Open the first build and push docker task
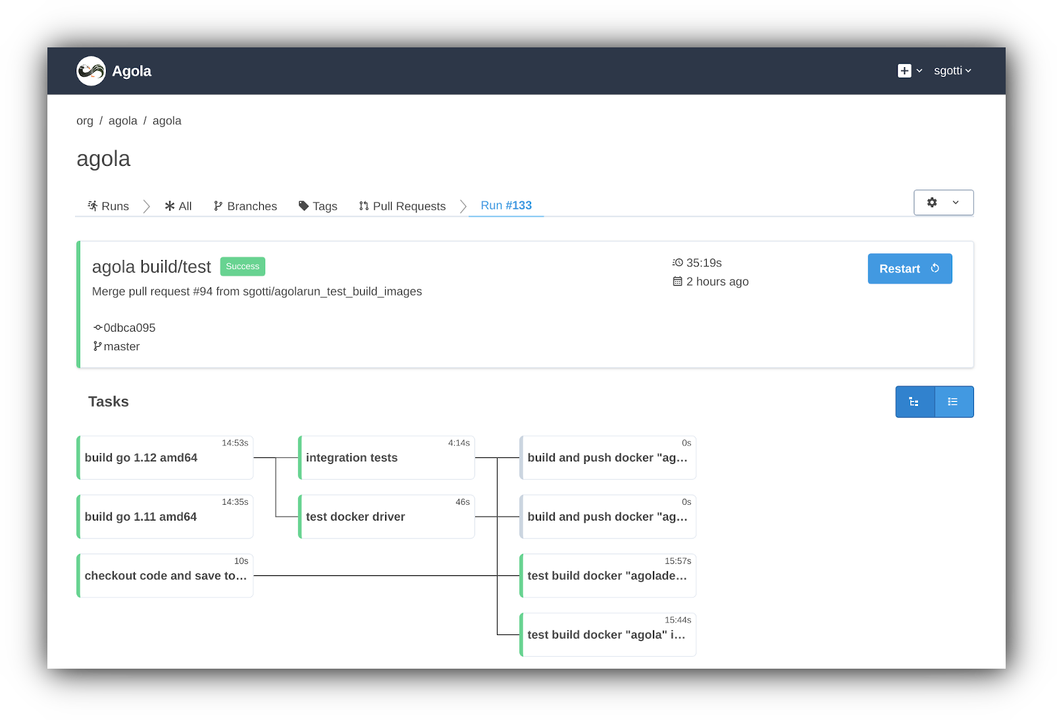Screen dimensions: 1057x720 607,457
